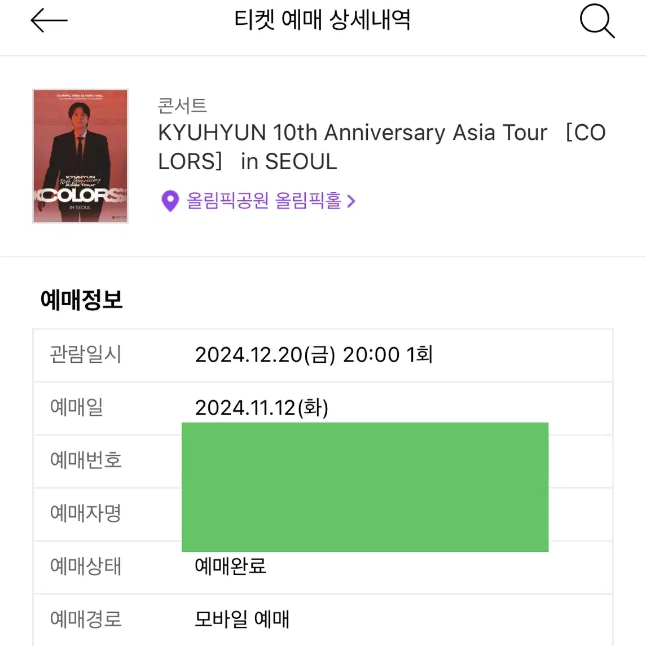Tap the 콘서트 category label
Image resolution: width=646 pixels, height=646 pixels.
tap(182, 106)
